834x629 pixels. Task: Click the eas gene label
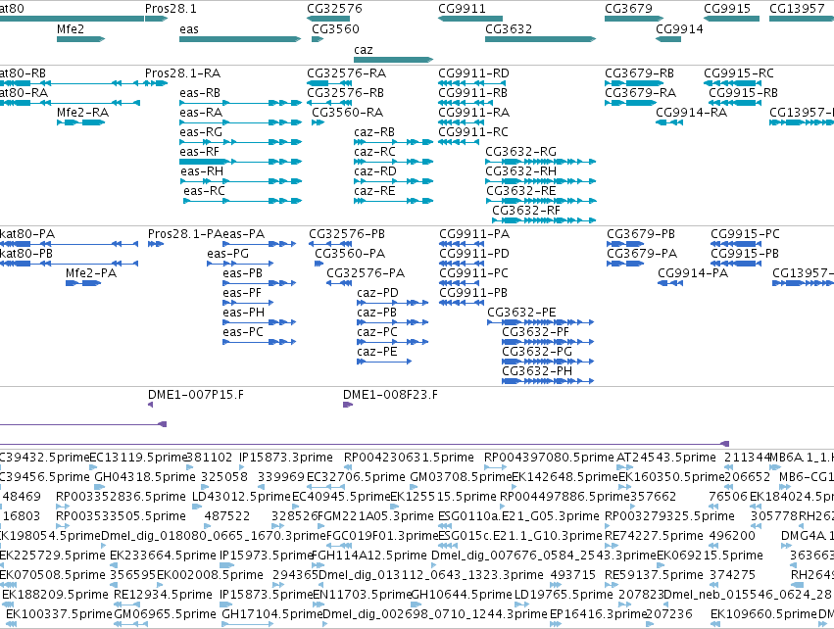189,29
